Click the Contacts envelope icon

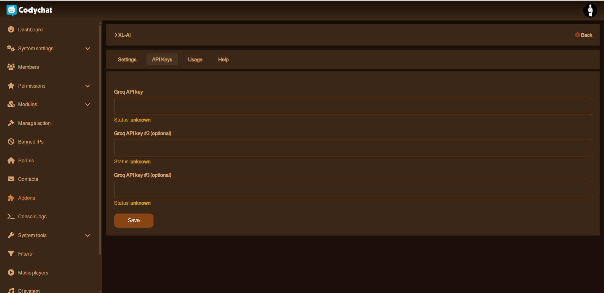point(11,179)
